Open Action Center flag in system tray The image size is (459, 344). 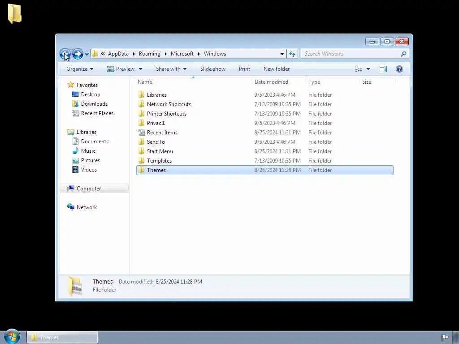click(445, 337)
